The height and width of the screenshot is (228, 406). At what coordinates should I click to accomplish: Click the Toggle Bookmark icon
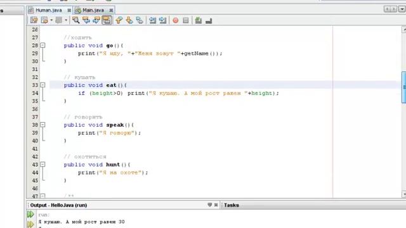pyautogui.click(x=140, y=20)
